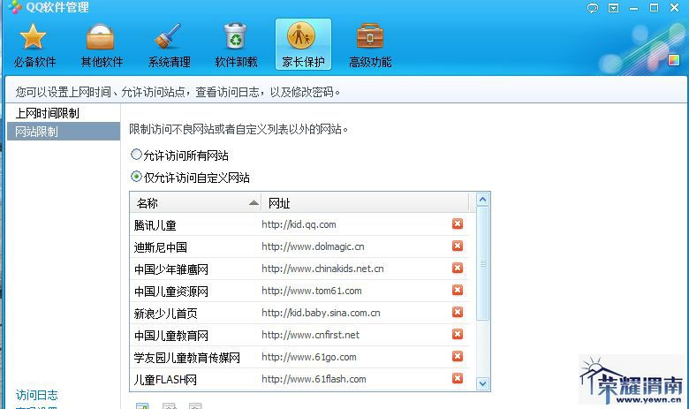Image resolution: width=689 pixels, height=409 pixels.
Task: Select the 迪斯尼中国 row in list
Action: (x=291, y=247)
